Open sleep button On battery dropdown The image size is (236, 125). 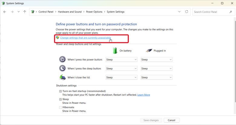tap(121, 68)
